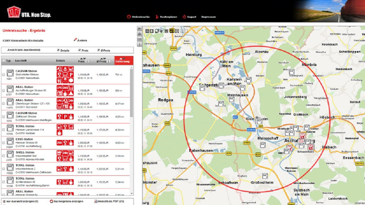Click the Ändern link beside the address

pos(80,40)
